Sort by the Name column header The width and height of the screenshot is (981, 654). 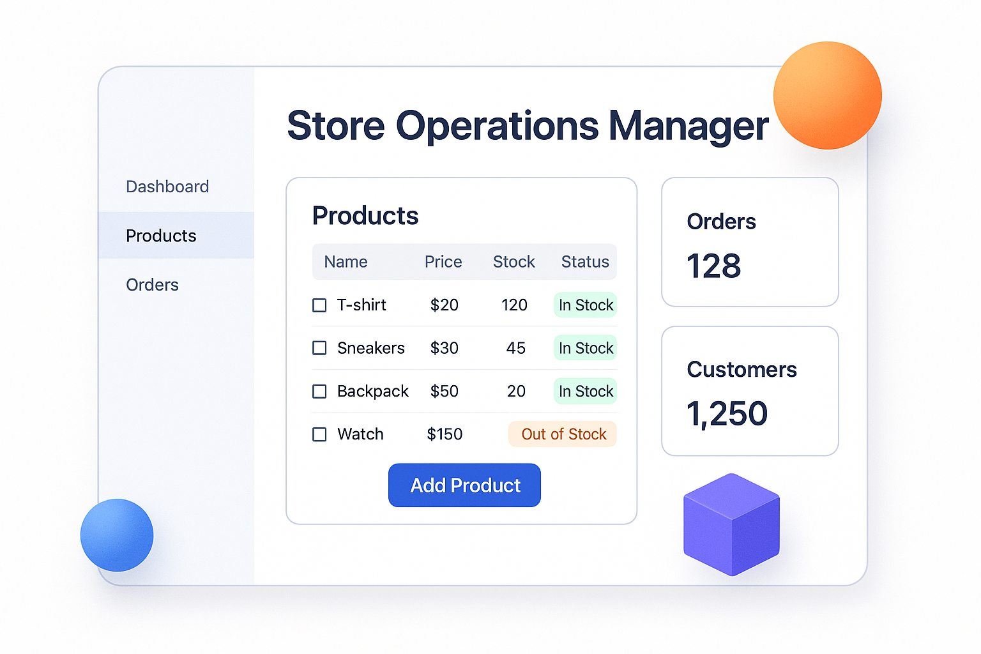pos(346,262)
